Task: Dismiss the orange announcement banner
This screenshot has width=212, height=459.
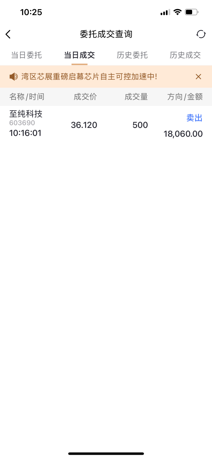Action: point(198,76)
